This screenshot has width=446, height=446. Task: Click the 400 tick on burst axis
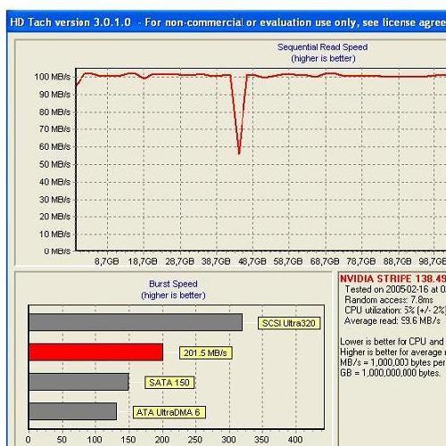coord(295,440)
